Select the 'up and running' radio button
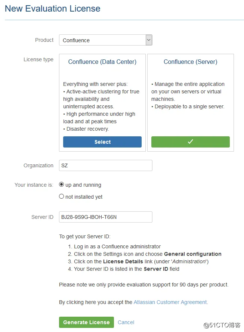244x332 pixels. tap(62, 184)
